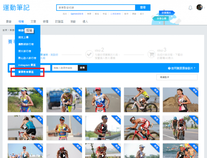Open the 運動筆記 site logo
Image resolution: width=207 pixels, height=158 pixels.
[x=16, y=7]
